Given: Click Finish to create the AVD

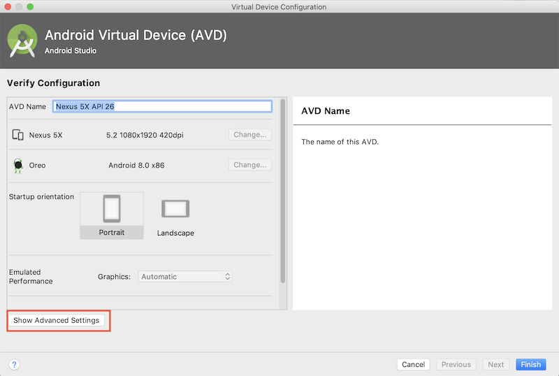Looking at the screenshot, I should click(530, 364).
